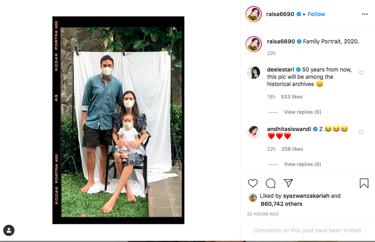Share the post using the paper plane icon
375x242 pixels.
[288, 183]
